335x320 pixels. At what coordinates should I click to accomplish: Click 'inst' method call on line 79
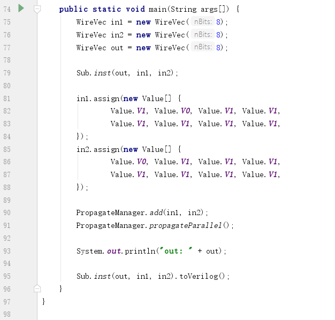pyautogui.click(x=102, y=73)
